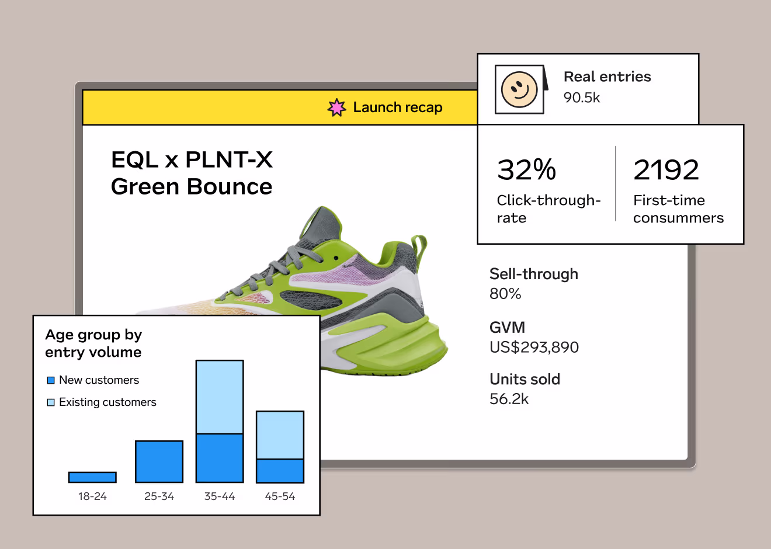
Task: Click the pink star icon beside Launch recap
Action: (x=336, y=107)
